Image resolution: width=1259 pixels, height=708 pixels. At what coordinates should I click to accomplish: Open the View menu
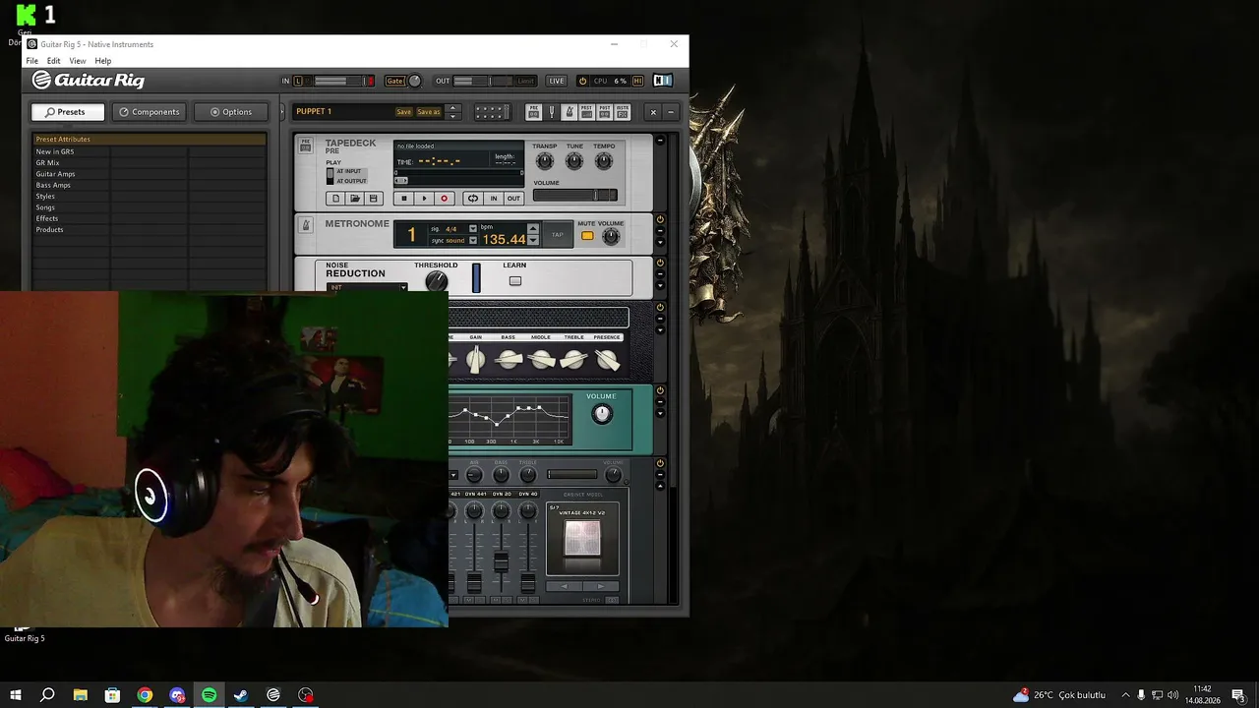click(78, 61)
